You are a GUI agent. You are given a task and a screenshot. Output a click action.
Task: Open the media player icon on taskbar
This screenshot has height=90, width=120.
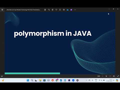click(x=77, y=80)
